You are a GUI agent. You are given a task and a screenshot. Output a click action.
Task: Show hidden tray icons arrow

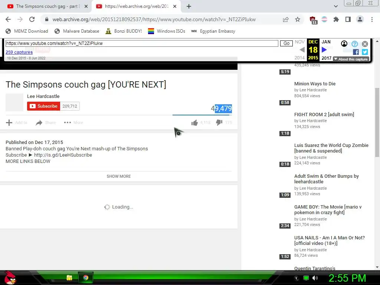[297, 278]
